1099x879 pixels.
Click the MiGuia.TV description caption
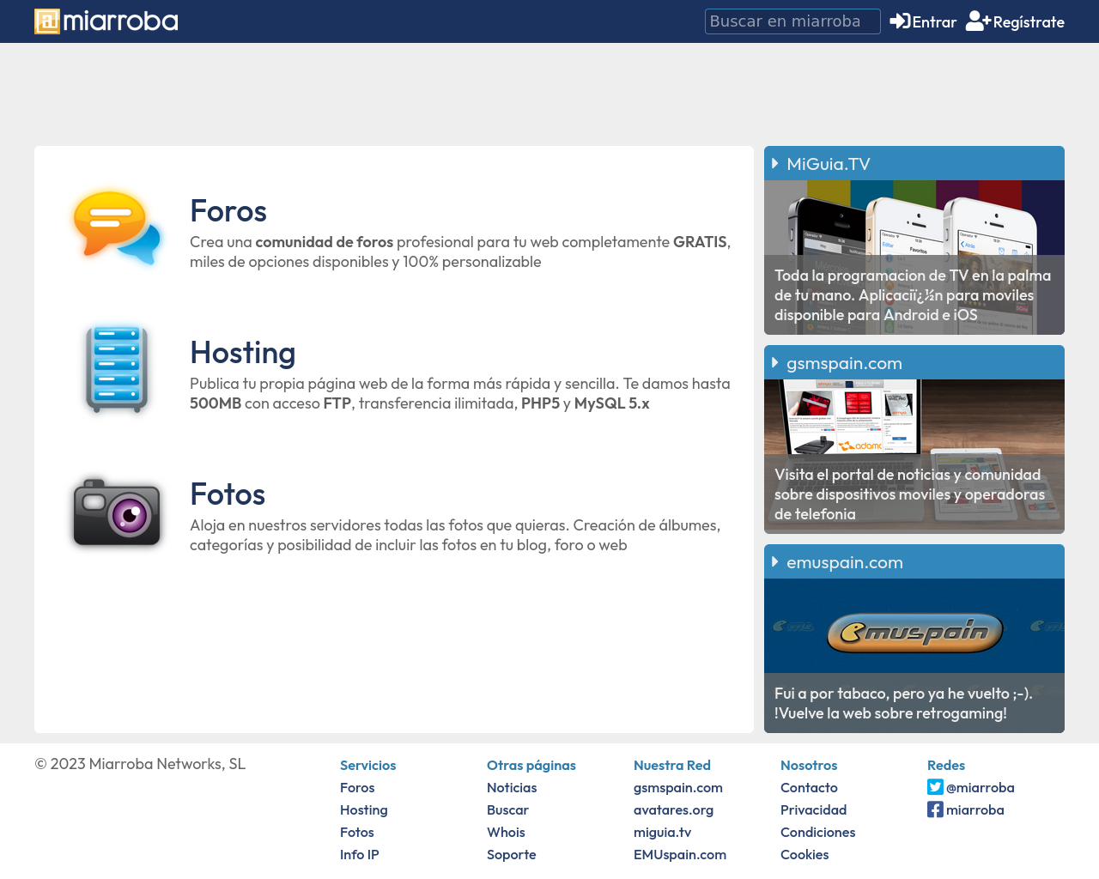pyautogui.click(x=913, y=295)
